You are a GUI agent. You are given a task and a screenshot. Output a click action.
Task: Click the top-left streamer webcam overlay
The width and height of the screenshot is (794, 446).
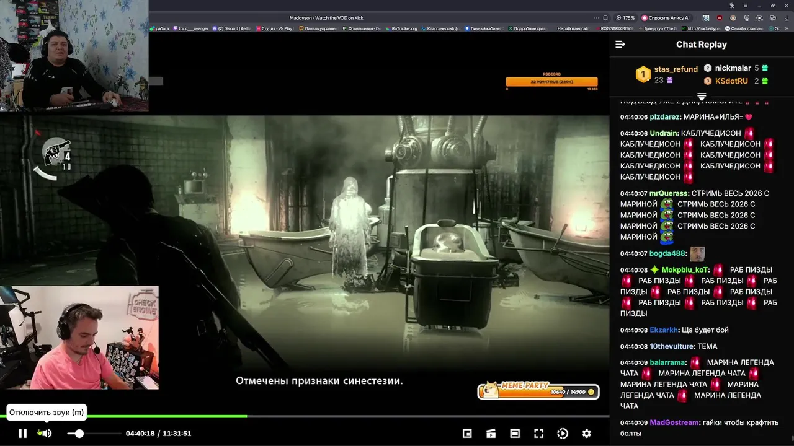click(74, 56)
